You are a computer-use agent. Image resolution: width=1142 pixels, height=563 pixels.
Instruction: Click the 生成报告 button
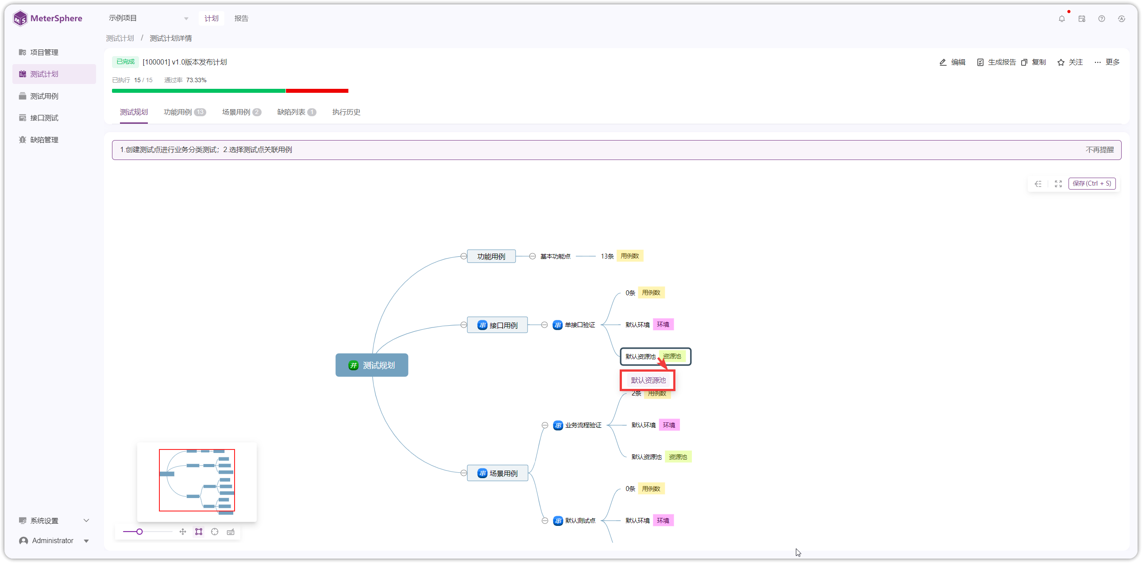(x=996, y=62)
